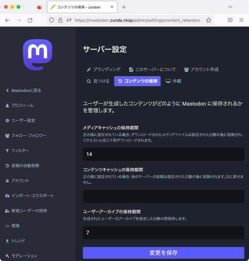Viewport: 249px width, 261px height.
Task: Select the アカウント作成 tab
Action: (201, 69)
